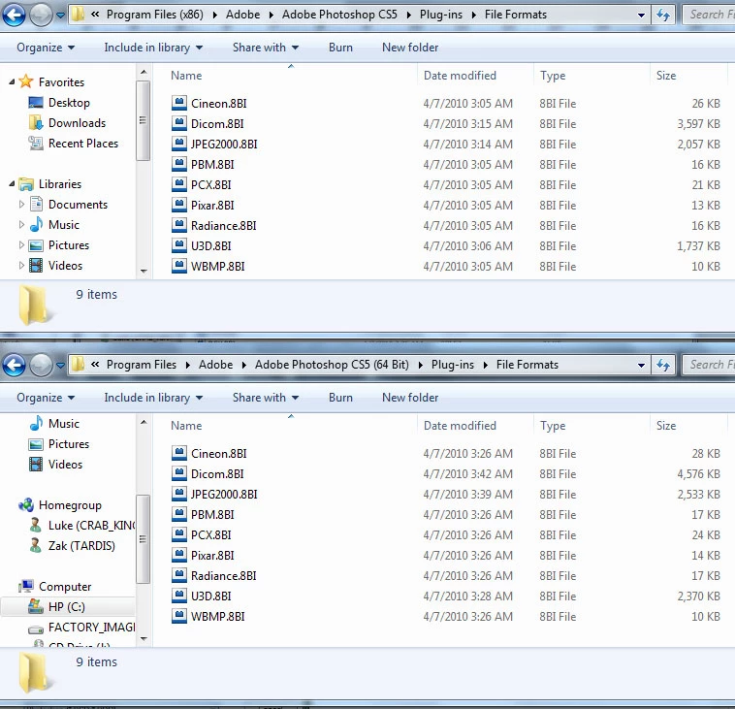Click WBMP.8BI file icon in bottom window
Screen dimensions: 735x709
coord(179,616)
